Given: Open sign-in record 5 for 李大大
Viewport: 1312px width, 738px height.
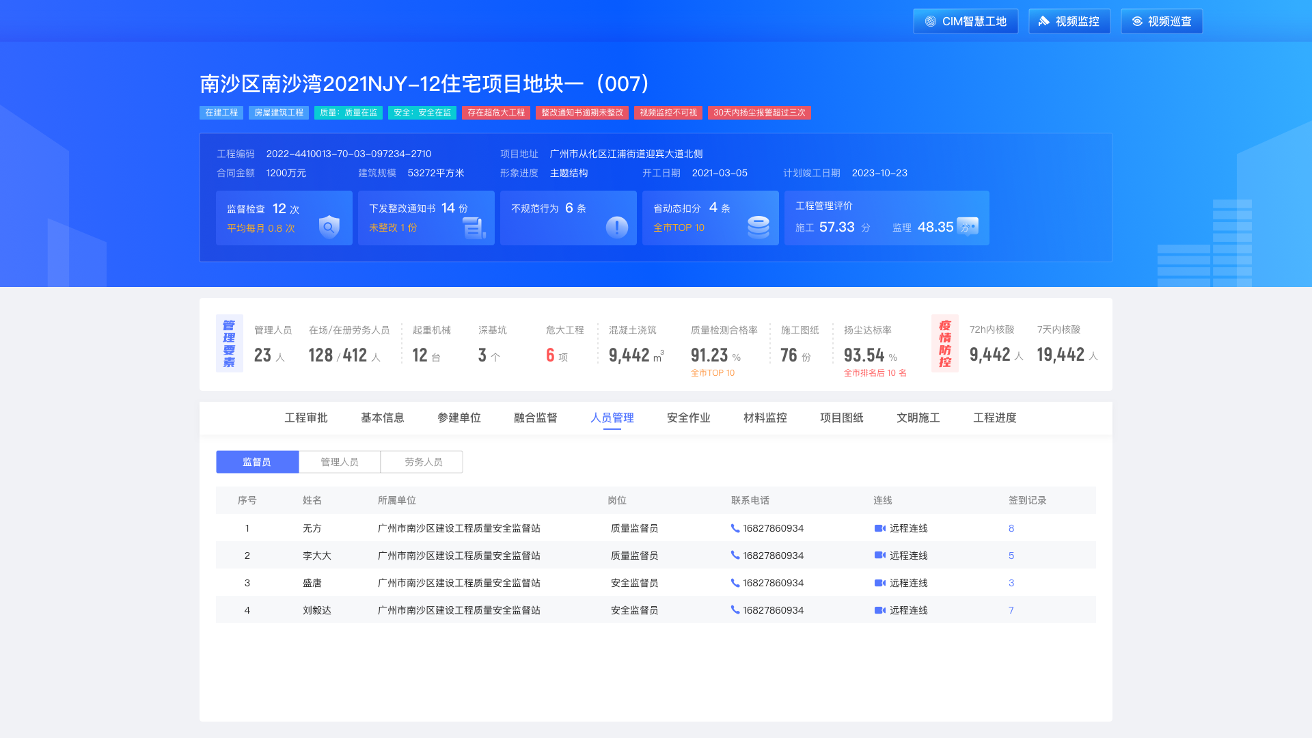Looking at the screenshot, I should pos(1011,556).
